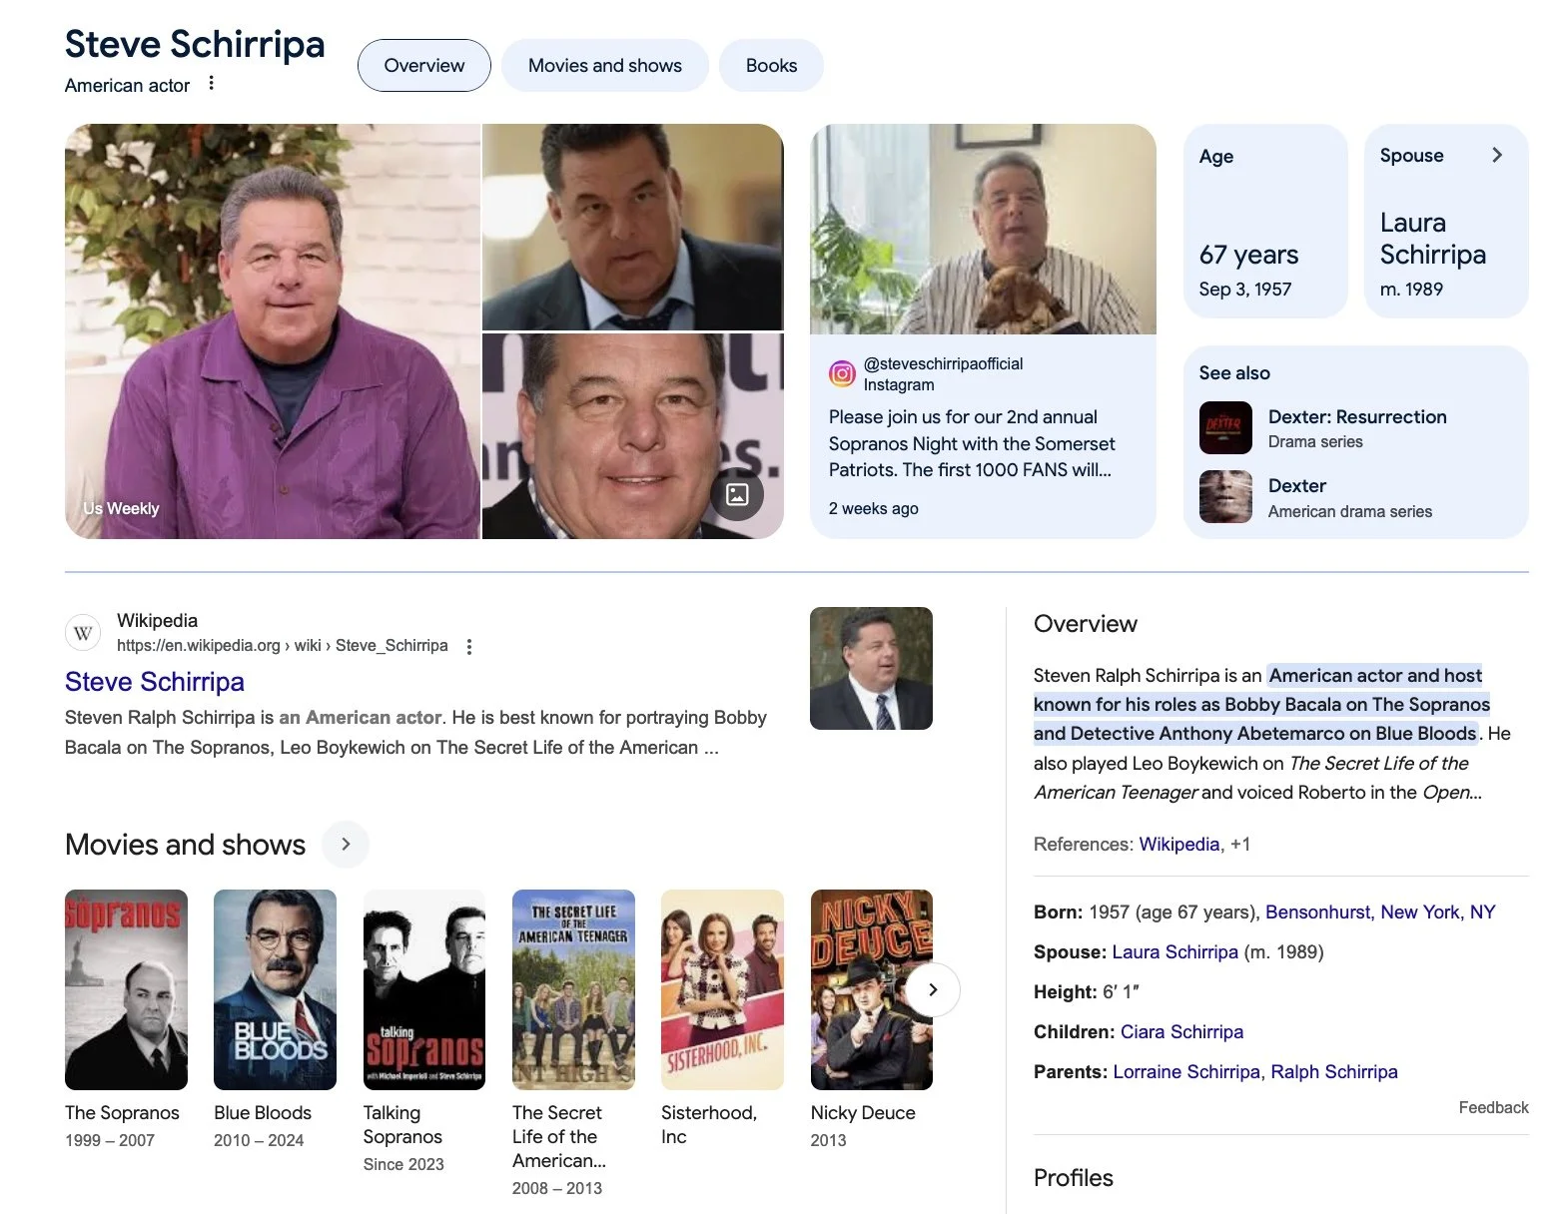
Task: Open the Dexter American drama series thumbnail
Action: pos(1225,497)
